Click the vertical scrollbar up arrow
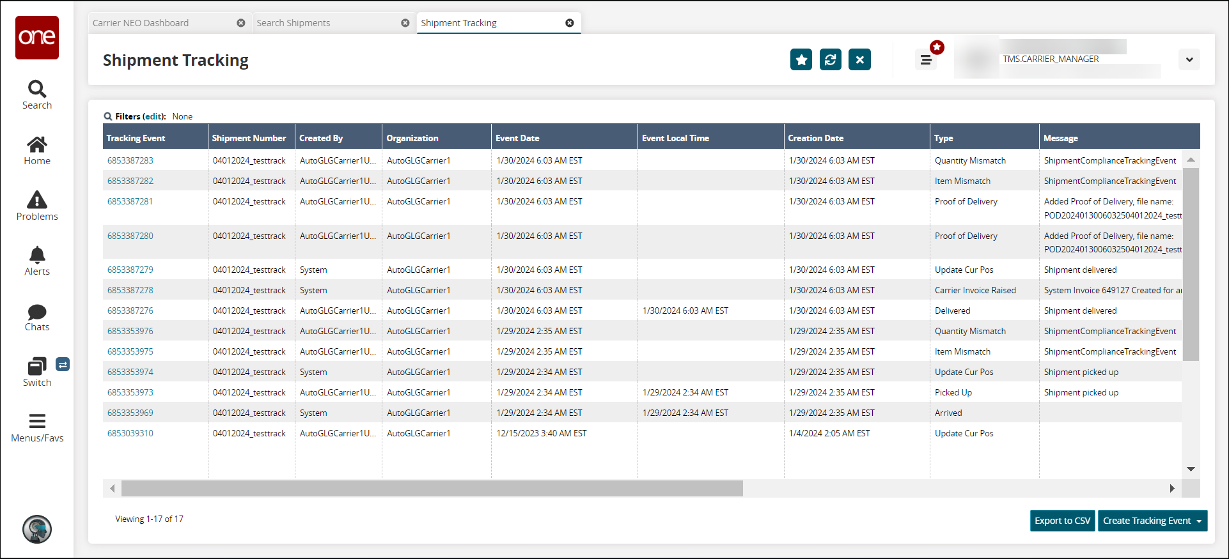This screenshot has width=1229, height=559. click(1191, 160)
